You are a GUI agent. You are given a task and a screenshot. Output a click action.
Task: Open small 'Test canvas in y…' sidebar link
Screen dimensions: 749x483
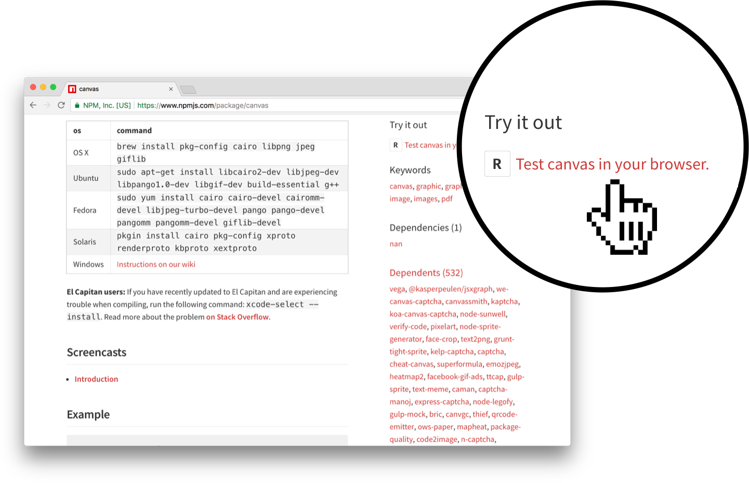click(x=430, y=145)
